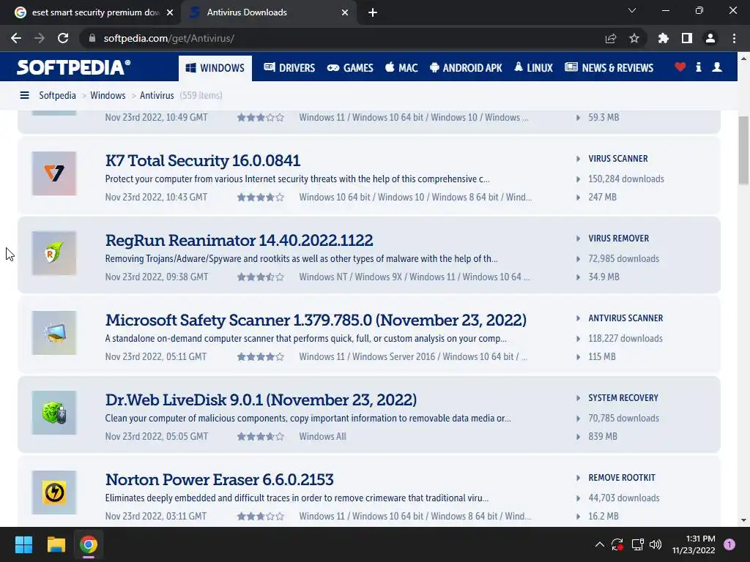Click the ANTVIRUS SCANNER category link

(x=625, y=318)
